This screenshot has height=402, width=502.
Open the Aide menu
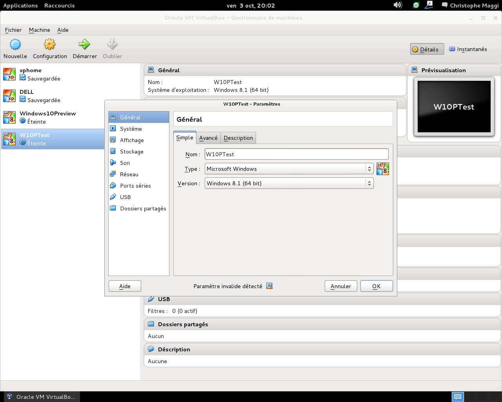click(63, 30)
